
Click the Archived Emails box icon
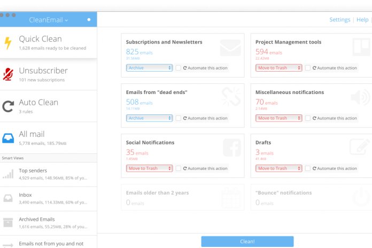pyautogui.click(x=8, y=222)
